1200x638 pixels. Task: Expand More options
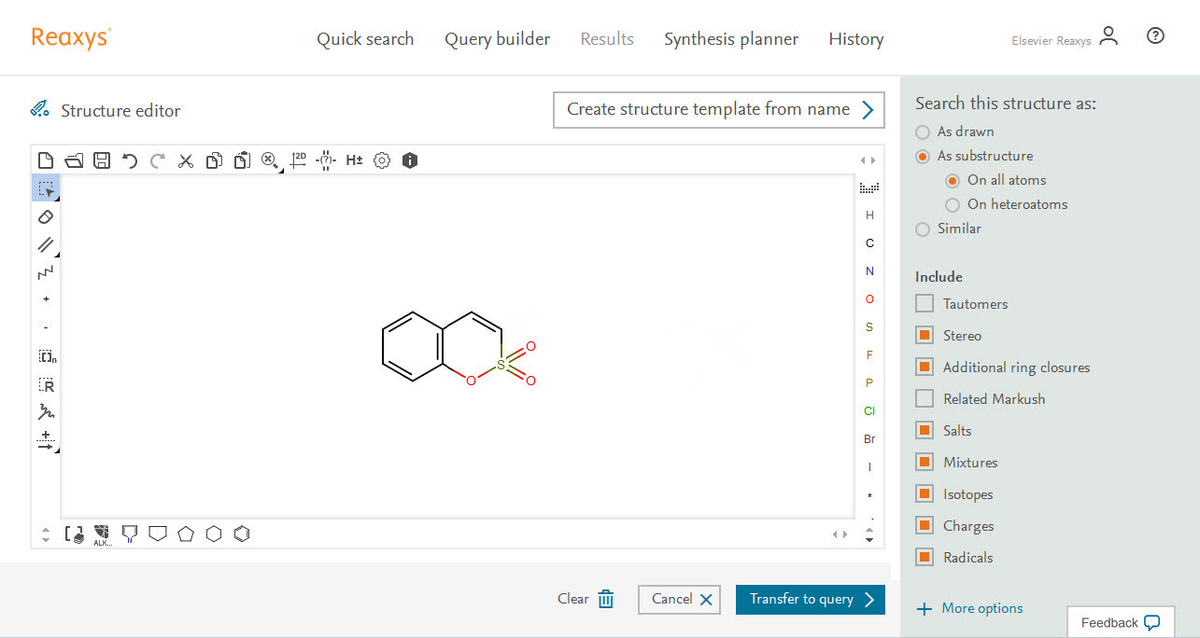(x=970, y=609)
